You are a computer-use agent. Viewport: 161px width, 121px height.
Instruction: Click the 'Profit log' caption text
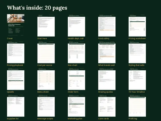click(133, 119)
